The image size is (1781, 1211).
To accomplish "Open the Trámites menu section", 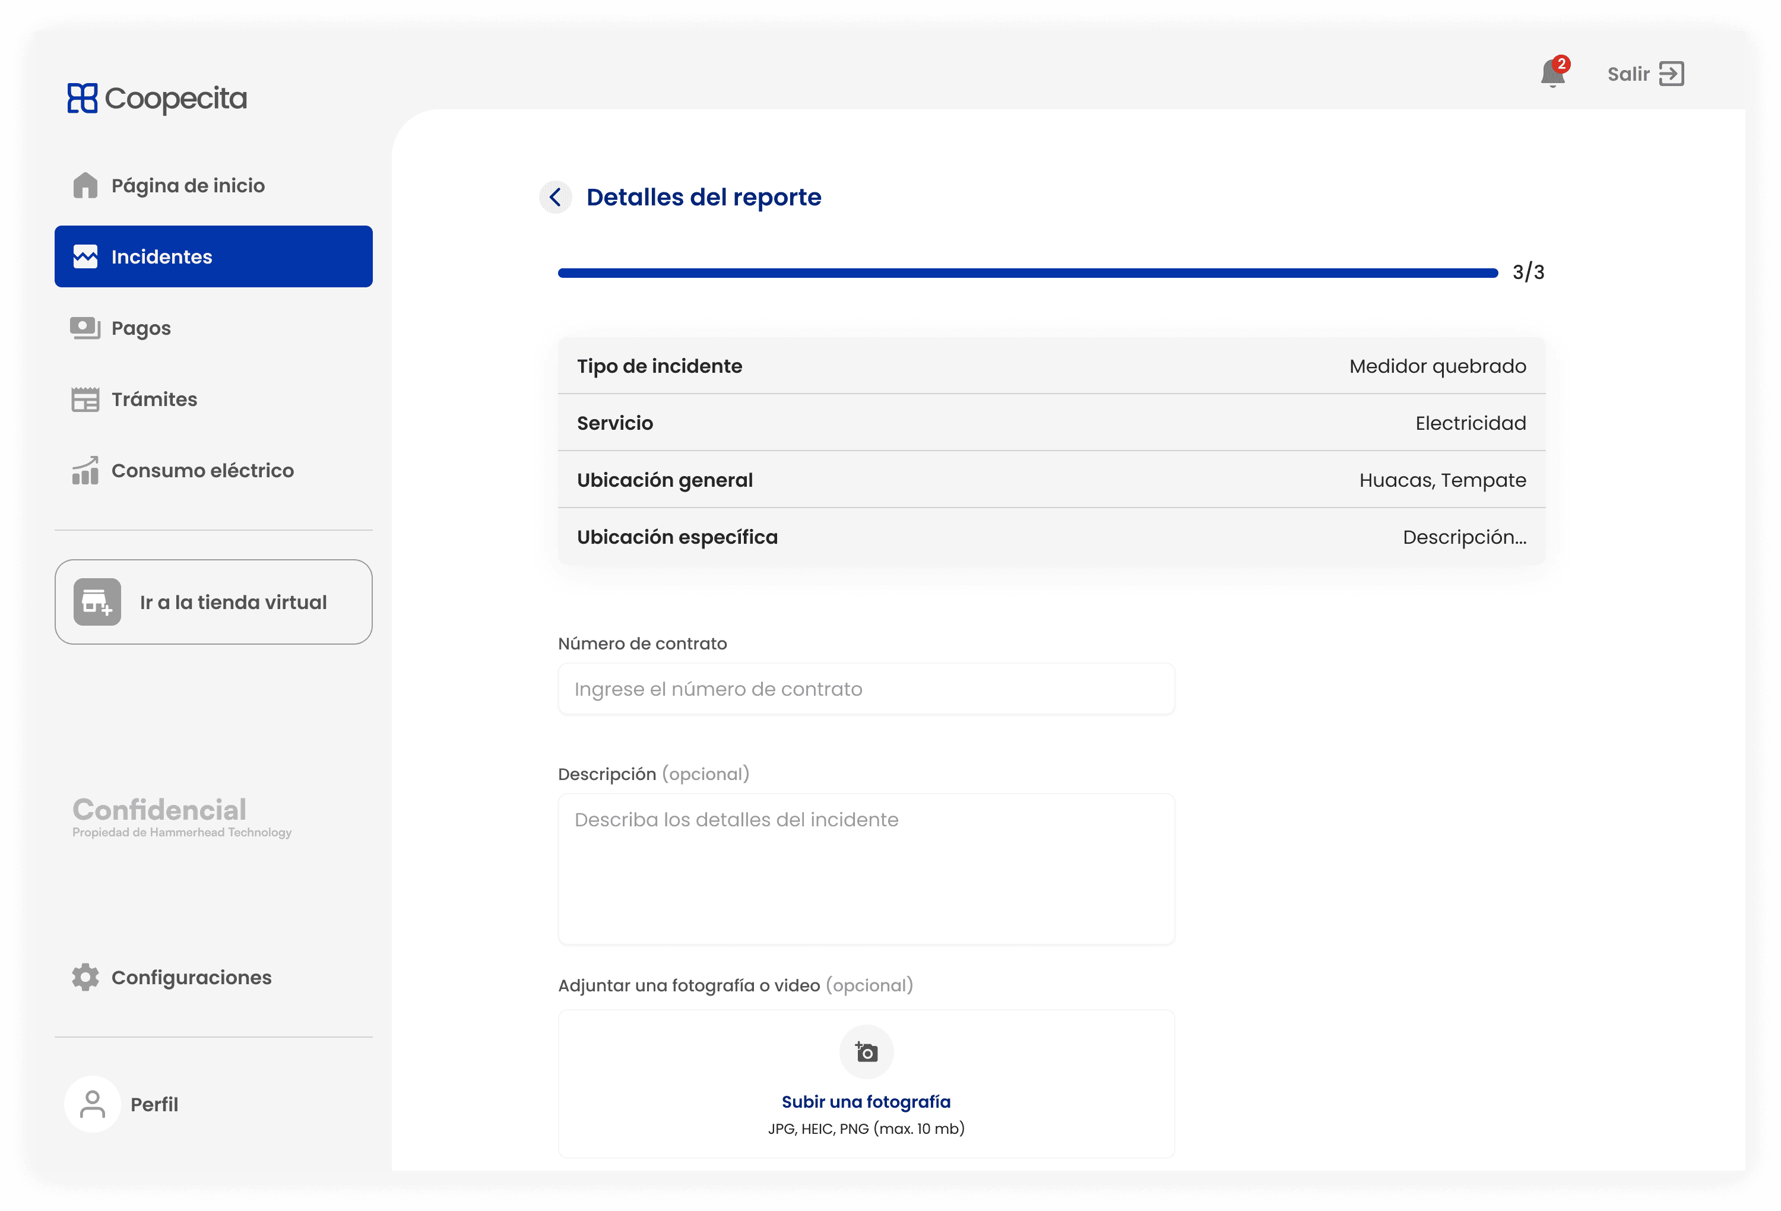I will coord(154,400).
